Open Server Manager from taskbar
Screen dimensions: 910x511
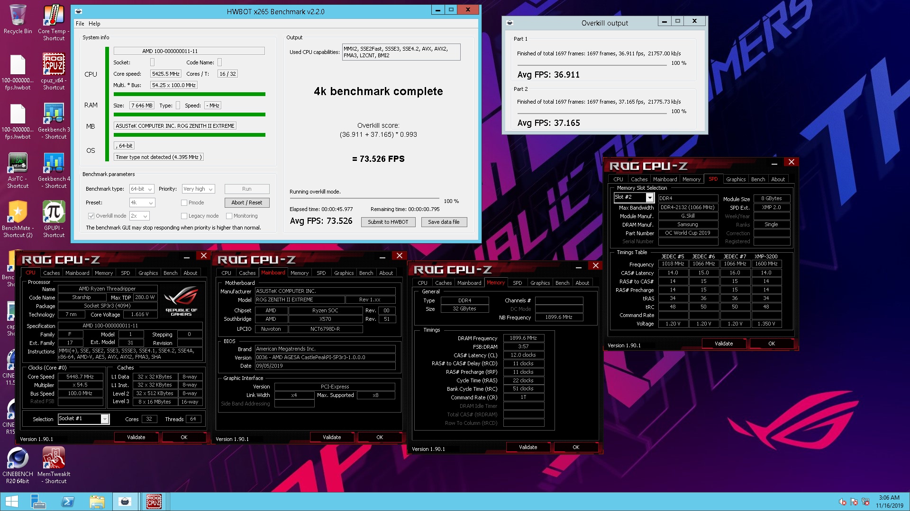[38, 502]
